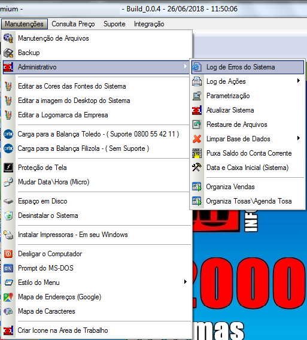Click the red power icon for Desligar o Computador
Viewport: 307px width, 340px height.
(8, 254)
